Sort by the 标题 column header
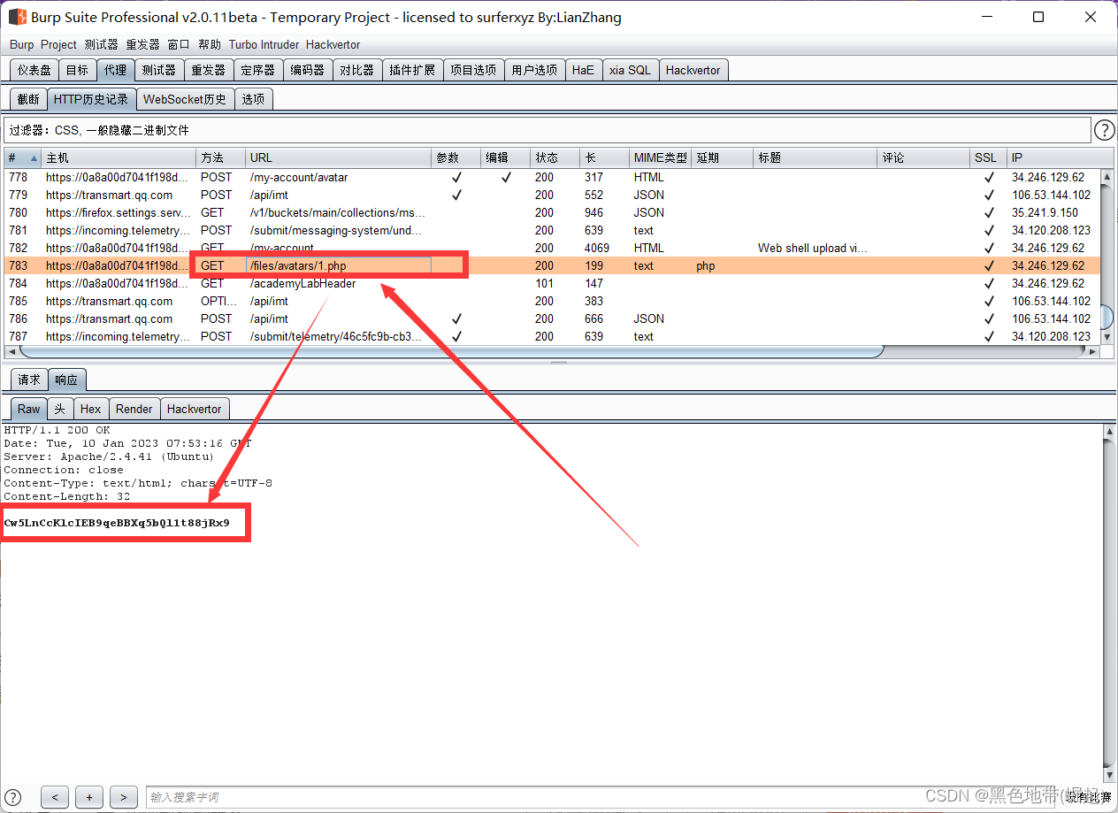 coord(816,157)
